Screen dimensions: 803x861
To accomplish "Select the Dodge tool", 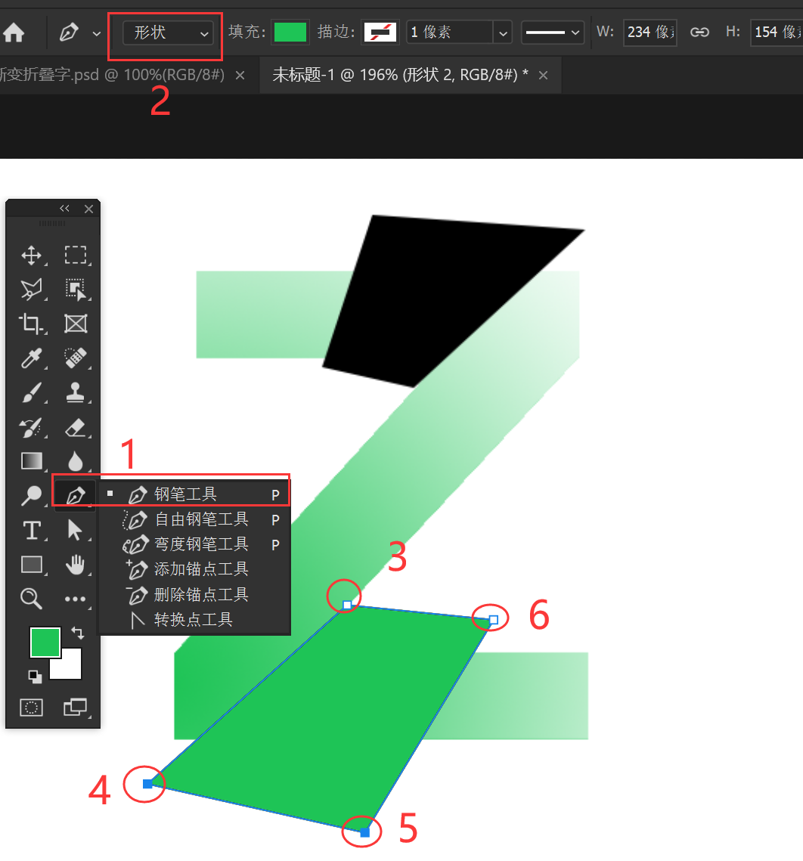I will [x=32, y=496].
